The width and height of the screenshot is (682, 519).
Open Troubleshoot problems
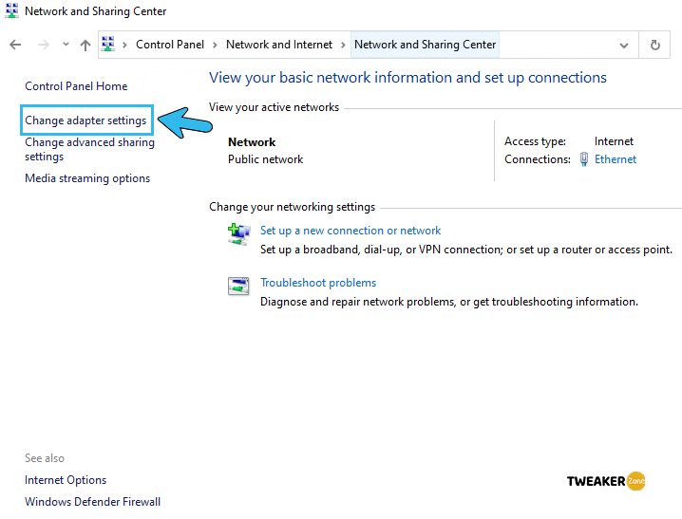point(318,283)
